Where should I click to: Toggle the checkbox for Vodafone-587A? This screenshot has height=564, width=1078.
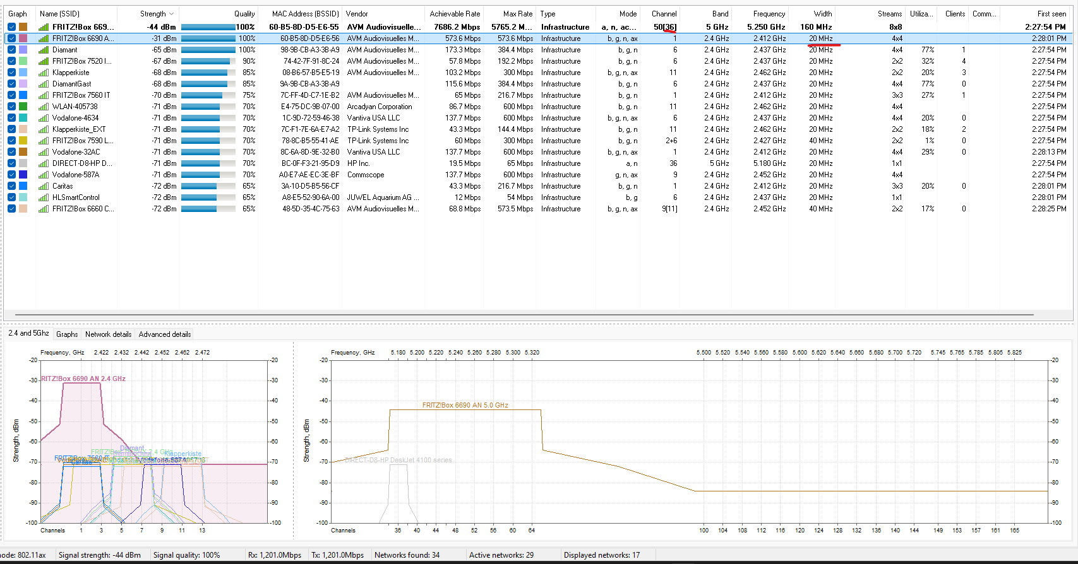[12, 175]
